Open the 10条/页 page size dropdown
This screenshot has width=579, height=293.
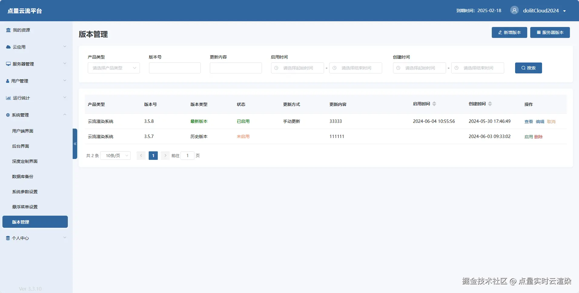click(115, 156)
